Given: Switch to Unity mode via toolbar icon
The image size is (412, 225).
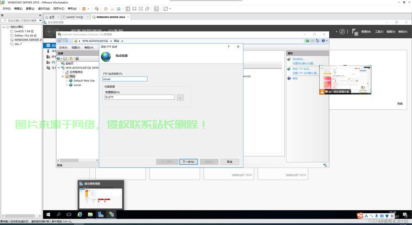Looking at the screenshot, I should point(147,9).
